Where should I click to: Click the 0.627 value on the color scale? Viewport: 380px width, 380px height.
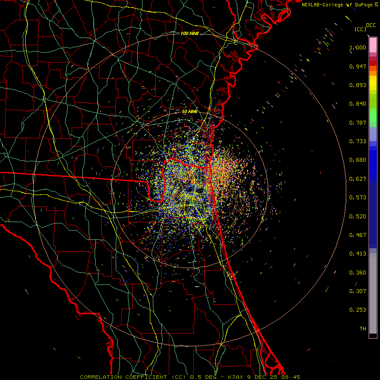click(x=358, y=179)
